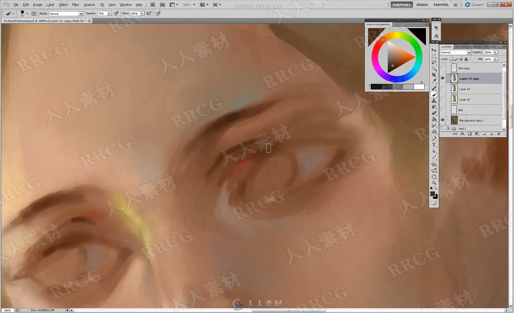Select the Magic Wand tool
Viewport: 514px width, 313px height.
pos(434,69)
